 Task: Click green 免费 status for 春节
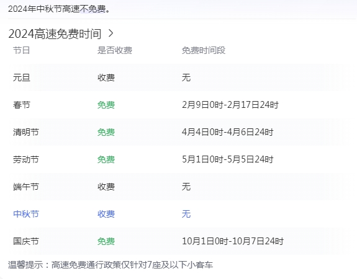point(106,105)
